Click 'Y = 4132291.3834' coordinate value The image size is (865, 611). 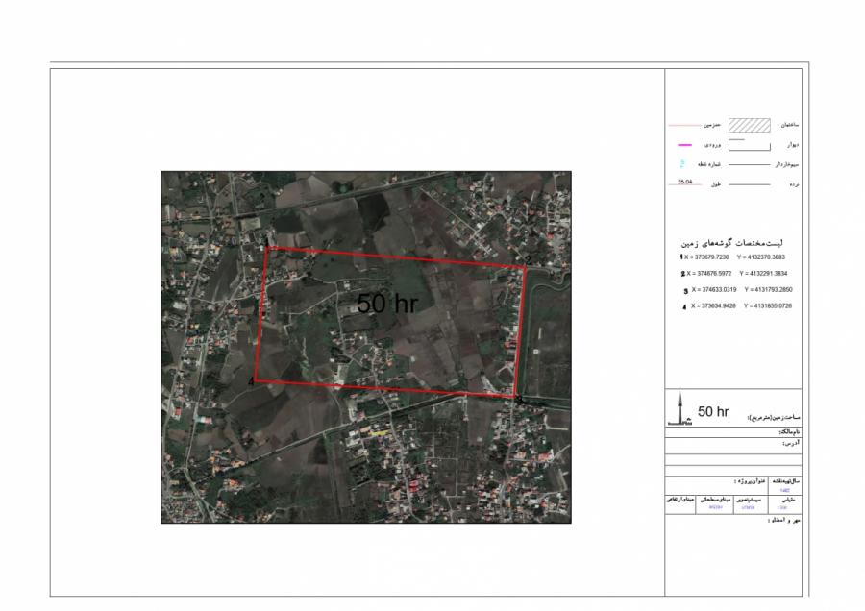click(x=763, y=274)
